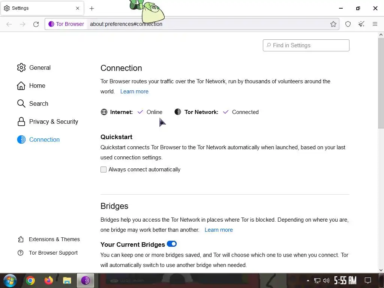This screenshot has height=288, width=384.
Task: Click the Tor Browser identity badge
Action: [x=66, y=24]
